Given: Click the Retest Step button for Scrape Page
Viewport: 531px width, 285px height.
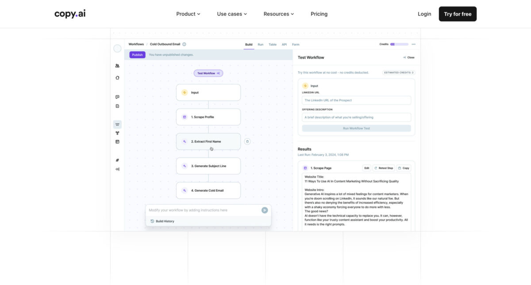Looking at the screenshot, I should [383, 168].
